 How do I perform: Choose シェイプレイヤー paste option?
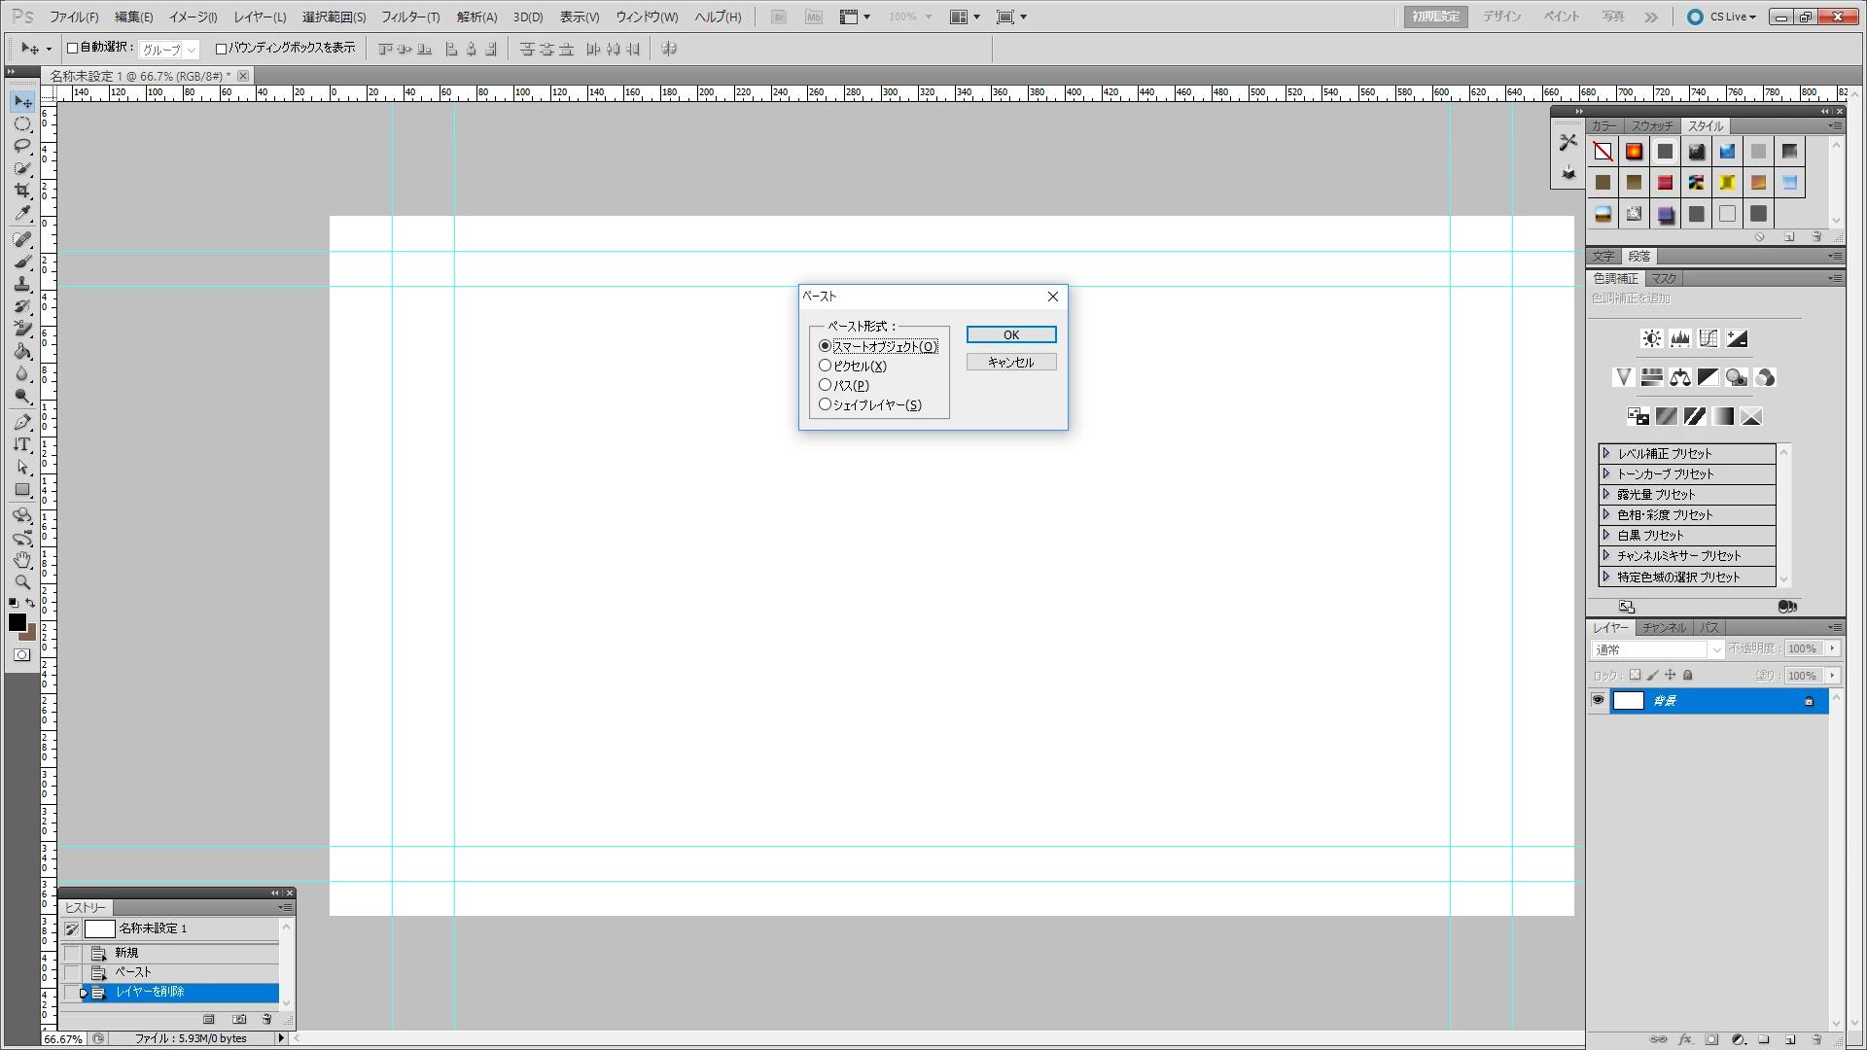click(826, 404)
